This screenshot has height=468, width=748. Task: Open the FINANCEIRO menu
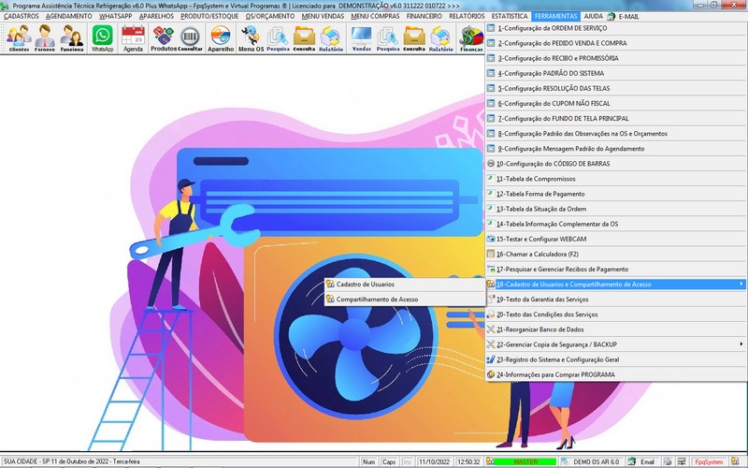coord(424,17)
